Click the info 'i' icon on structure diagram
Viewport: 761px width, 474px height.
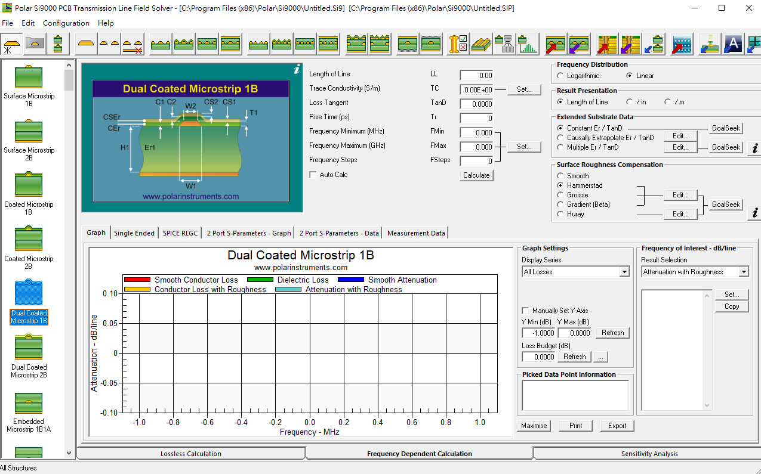(297, 70)
